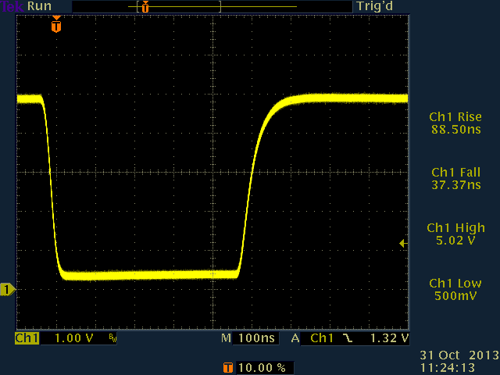This screenshot has width=500, height=375.
Task: Select the Ch1 Rise measurement readout
Action: (454, 123)
